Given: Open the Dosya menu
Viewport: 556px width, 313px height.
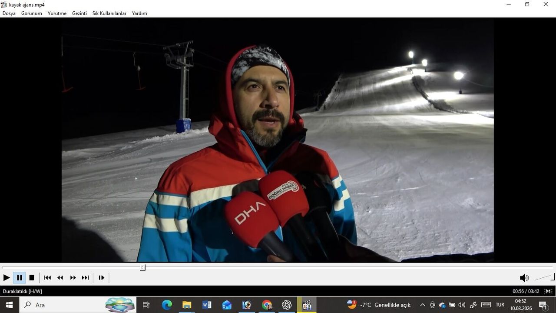Looking at the screenshot, I should [x=9, y=13].
